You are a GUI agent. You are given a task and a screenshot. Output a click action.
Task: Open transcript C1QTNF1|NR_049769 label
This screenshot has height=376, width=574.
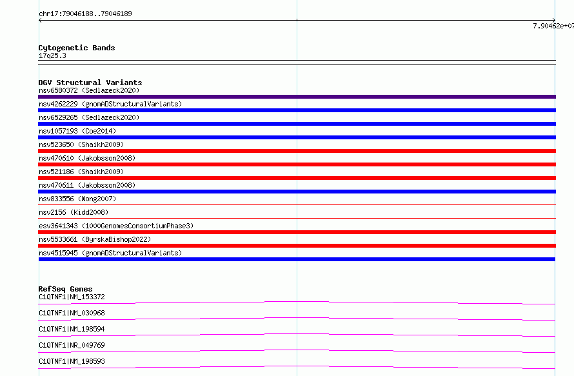coord(72,345)
